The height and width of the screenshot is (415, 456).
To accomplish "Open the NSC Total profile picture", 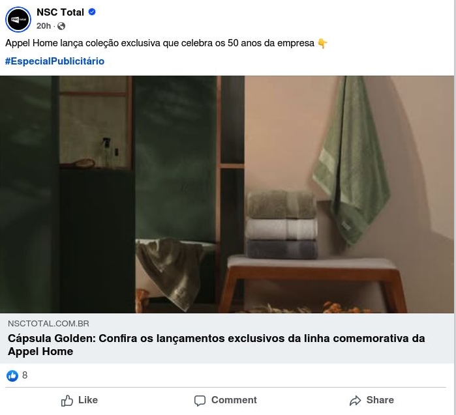I will pyautogui.click(x=18, y=19).
